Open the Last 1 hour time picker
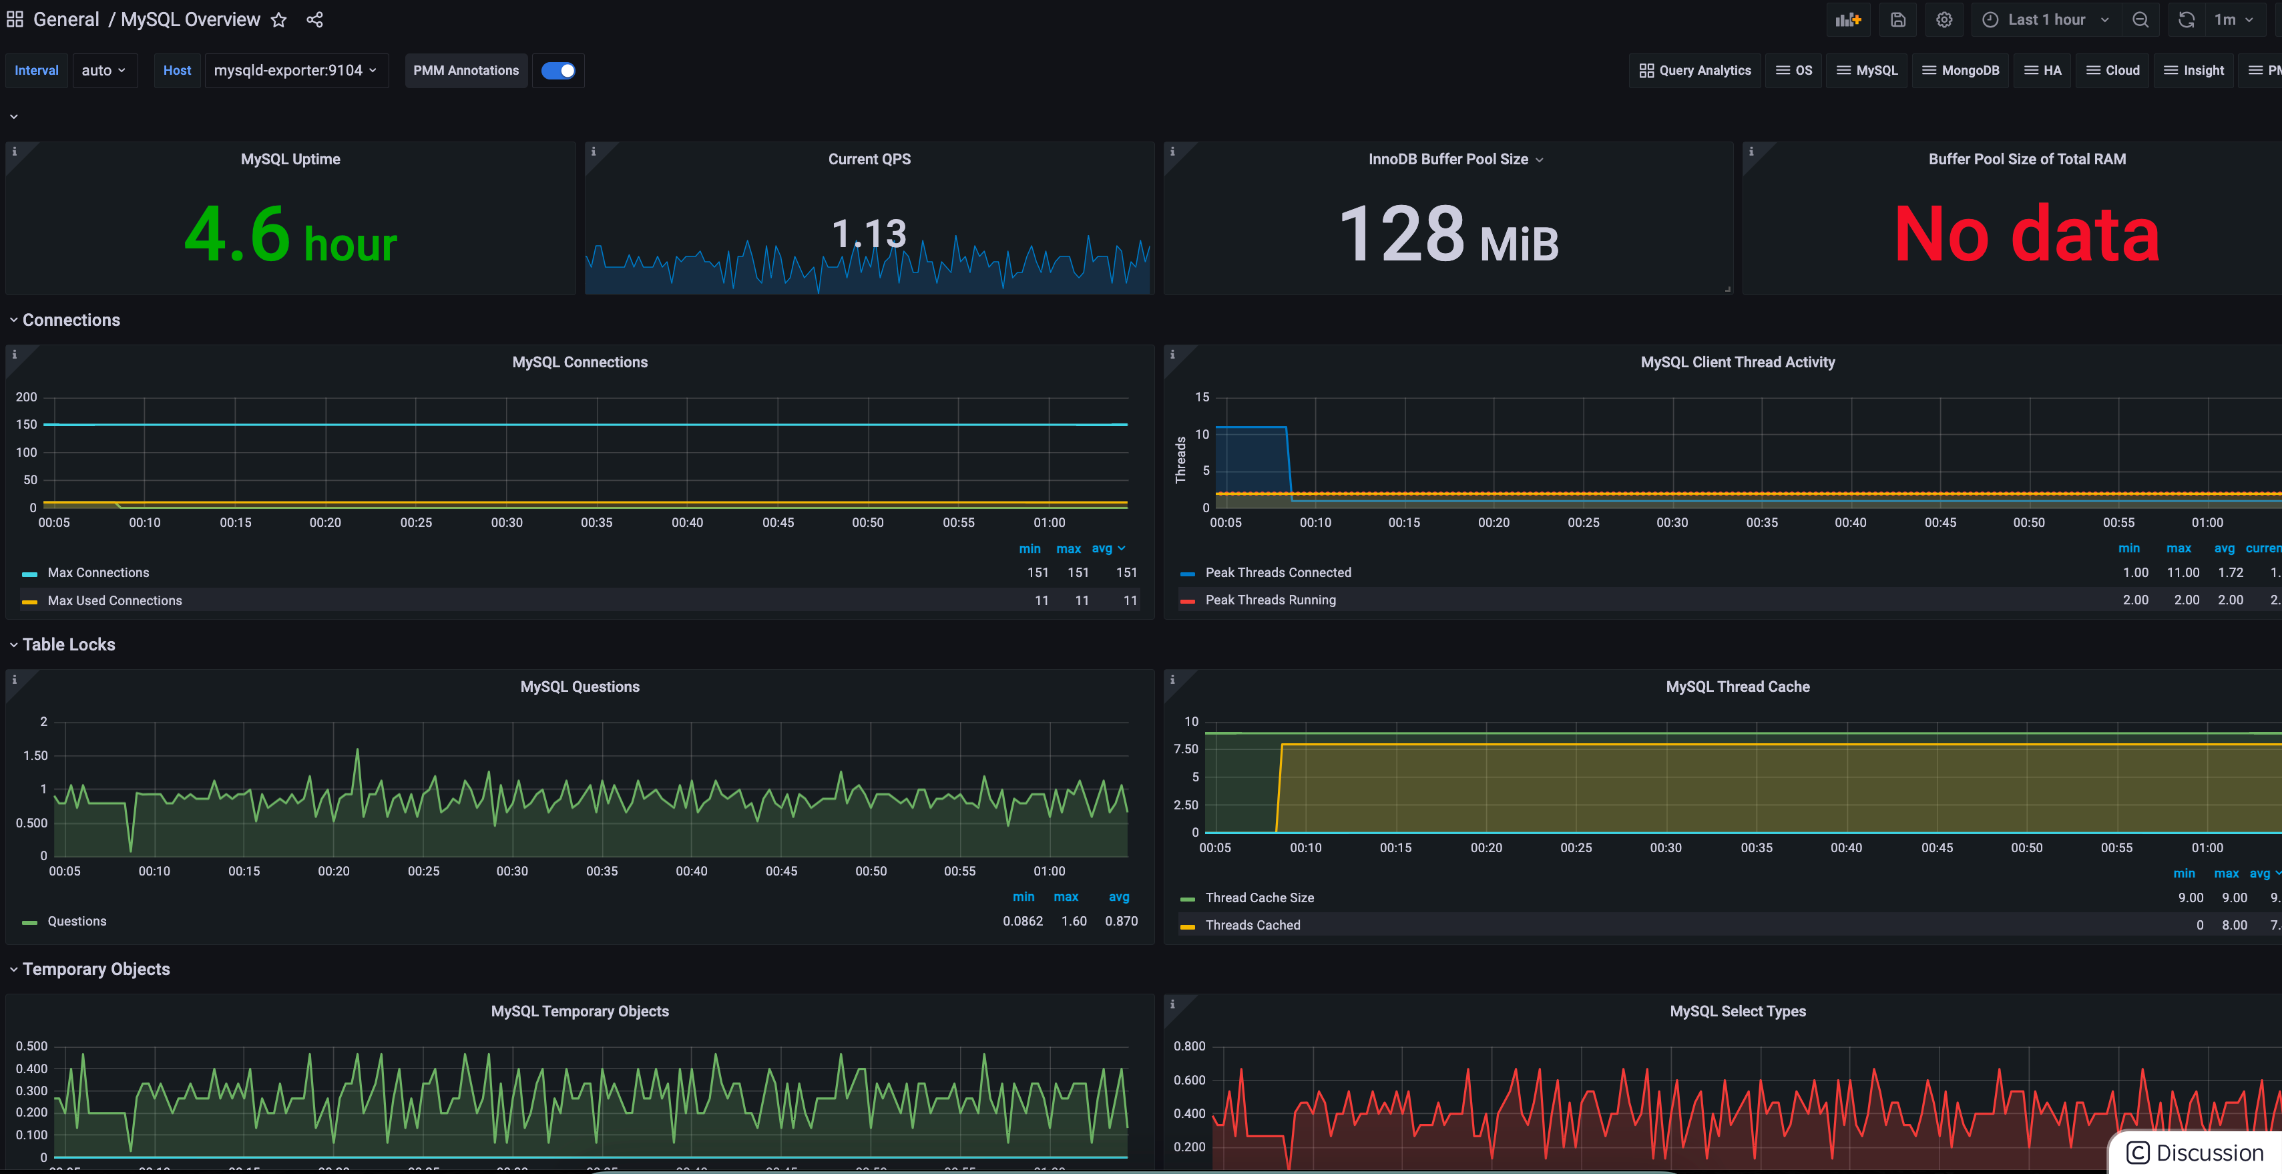The image size is (2282, 1174). tap(2046, 19)
